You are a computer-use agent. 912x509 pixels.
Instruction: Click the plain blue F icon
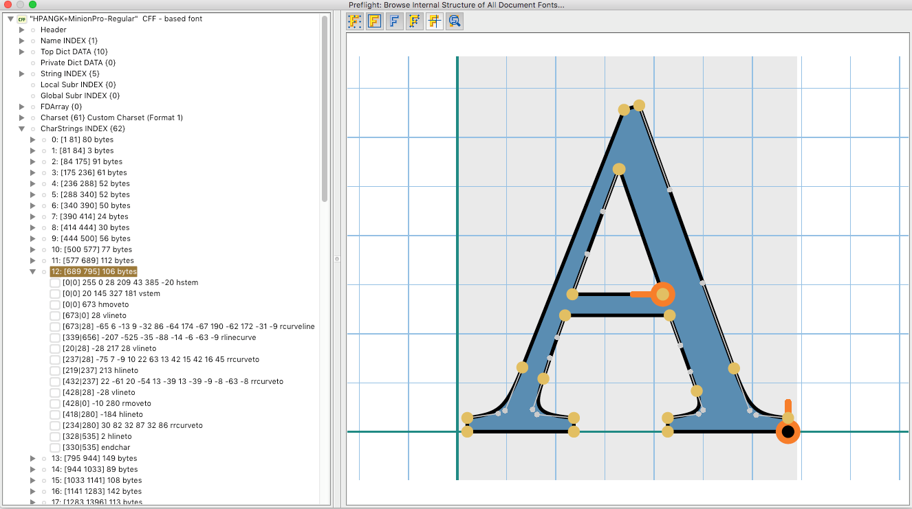pos(394,21)
